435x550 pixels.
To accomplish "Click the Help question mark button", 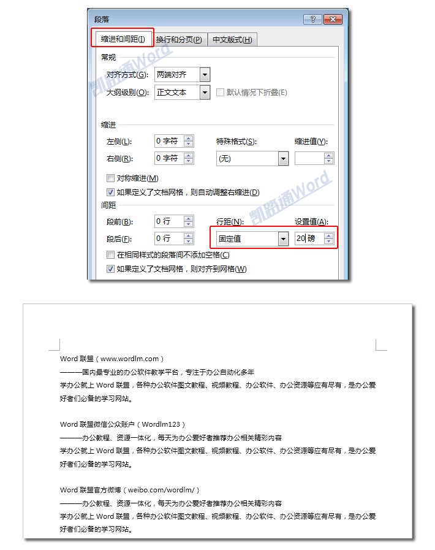I will (313, 19).
